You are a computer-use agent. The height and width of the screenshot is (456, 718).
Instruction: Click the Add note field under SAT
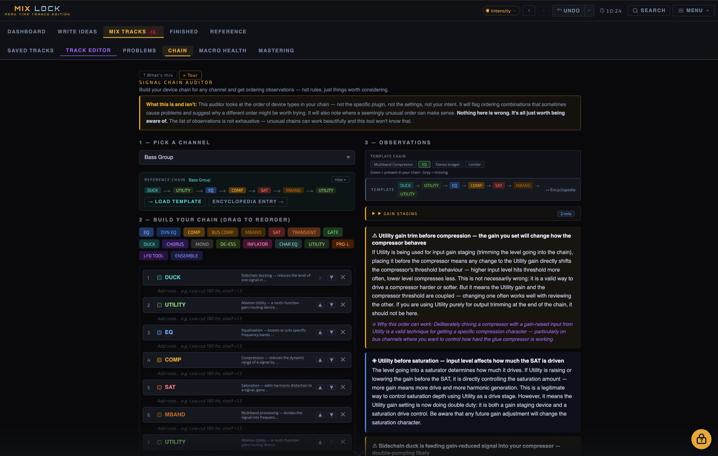pos(200,401)
